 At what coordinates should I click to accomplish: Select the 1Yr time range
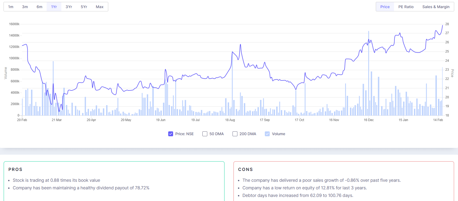[x=54, y=7]
